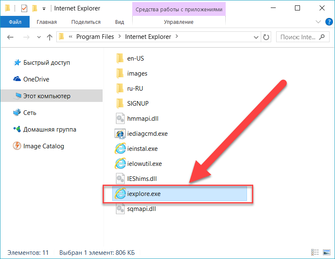Click Program Files in the breadcrumb path
This screenshot has height=259, width=335.
point(95,37)
